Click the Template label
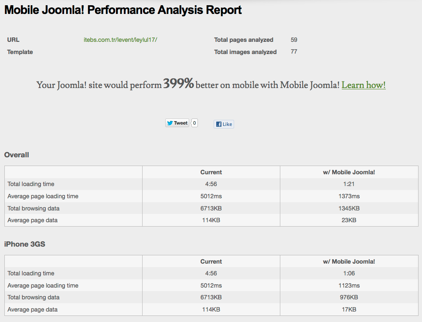 click(x=20, y=52)
